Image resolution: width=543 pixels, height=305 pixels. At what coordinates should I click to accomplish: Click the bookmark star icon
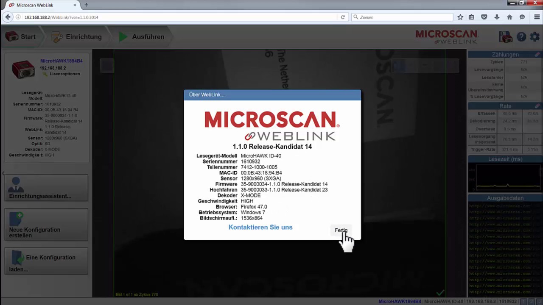(460, 17)
